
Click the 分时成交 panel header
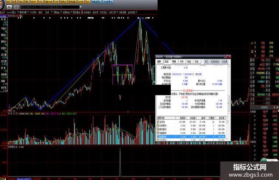264,108
